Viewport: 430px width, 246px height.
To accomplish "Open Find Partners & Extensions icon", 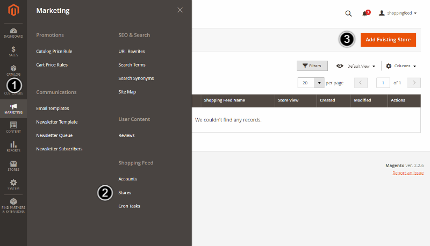I will point(13,206).
